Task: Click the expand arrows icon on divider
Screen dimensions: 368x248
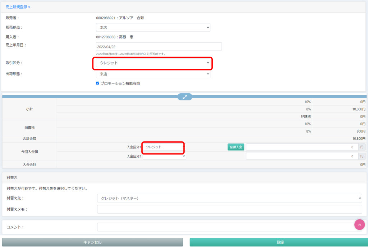Action: [185, 97]
